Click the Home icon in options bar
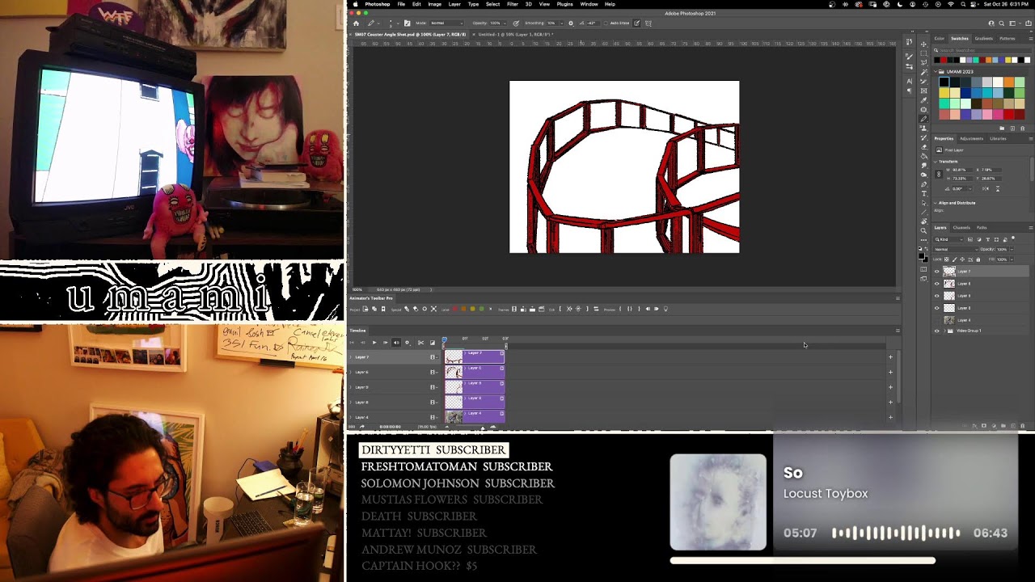Screen dimensions: 1035x582 point(356,23)
